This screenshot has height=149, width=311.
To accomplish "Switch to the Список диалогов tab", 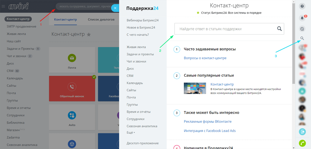I will (x=101, y=19).
